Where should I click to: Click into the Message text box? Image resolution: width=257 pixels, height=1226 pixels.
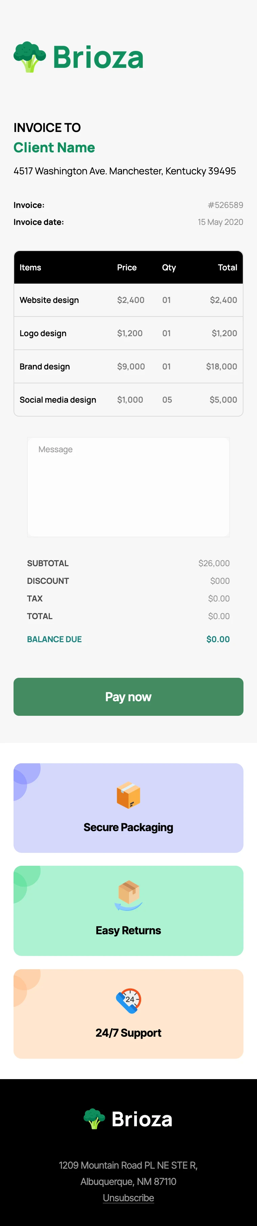(128, 487)
